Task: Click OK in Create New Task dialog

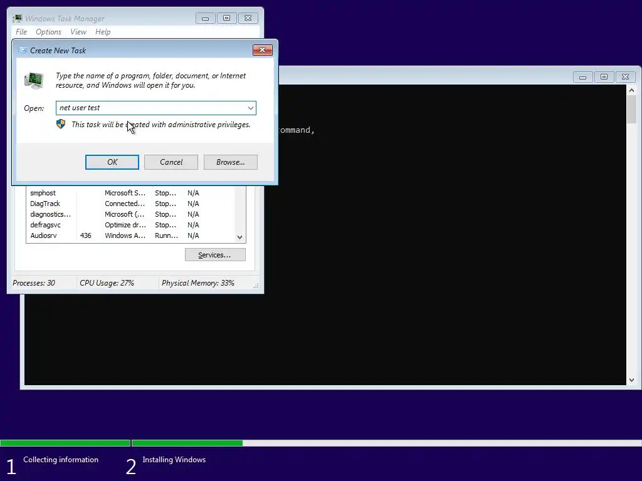Action: [112, 162]
